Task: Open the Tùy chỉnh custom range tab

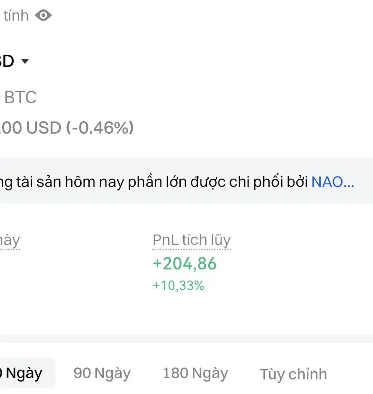Action: pos(293,374)
